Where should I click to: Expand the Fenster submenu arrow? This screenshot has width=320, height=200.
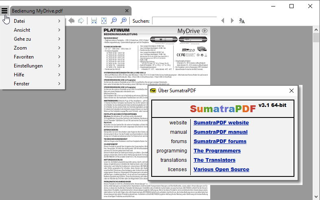point(59,84)
